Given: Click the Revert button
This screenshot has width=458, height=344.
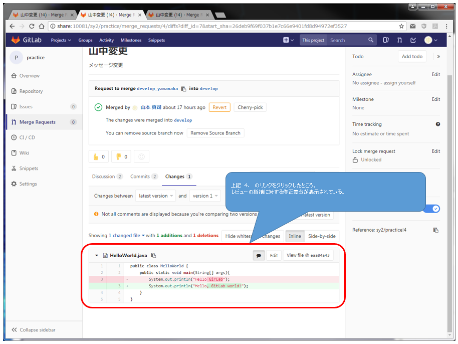Looking at the screenshot, I should [219, 107].
